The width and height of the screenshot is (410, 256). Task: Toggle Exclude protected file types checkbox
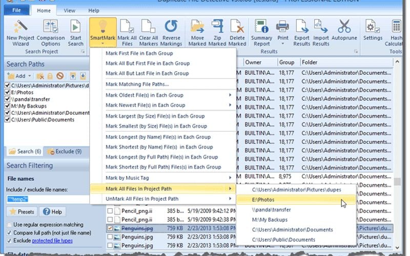[9, 241]
